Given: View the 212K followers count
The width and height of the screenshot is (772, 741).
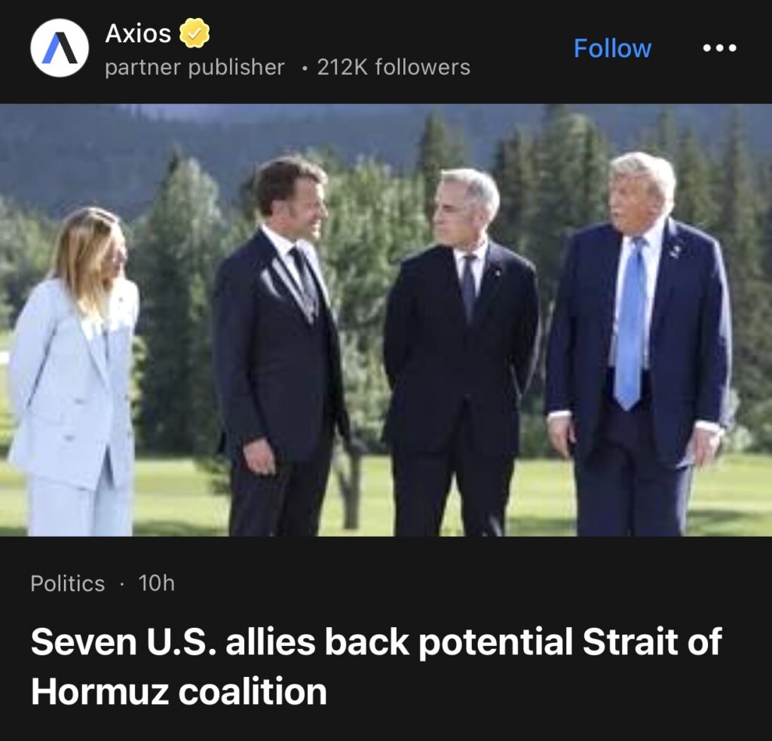Looking at the screenshot, I should click(394, 67).
